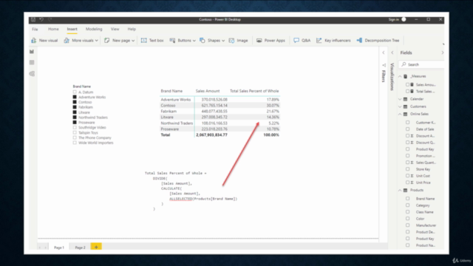473x266 pixels.
Task: Check the Brand Name field checkbox
Action: point(407,199)
